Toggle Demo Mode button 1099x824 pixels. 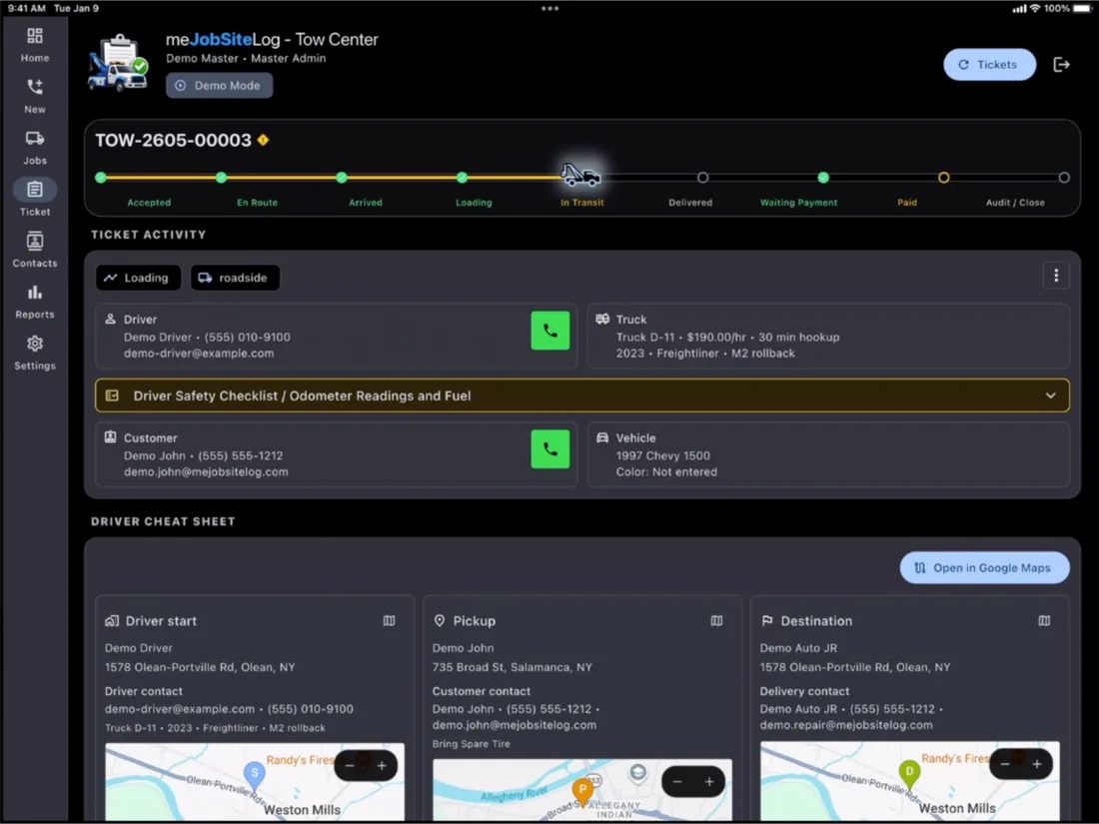220,86
